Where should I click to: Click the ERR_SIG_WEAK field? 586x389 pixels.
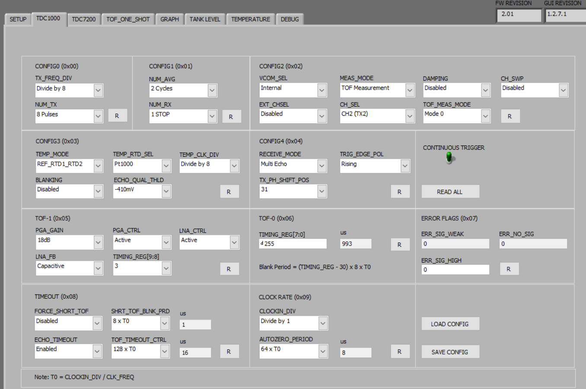(455, 244)
